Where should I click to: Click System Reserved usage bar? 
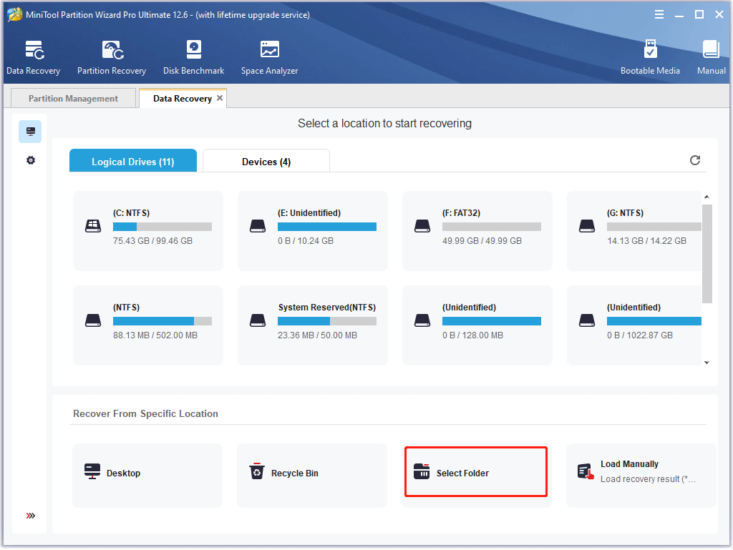point(326,321)
